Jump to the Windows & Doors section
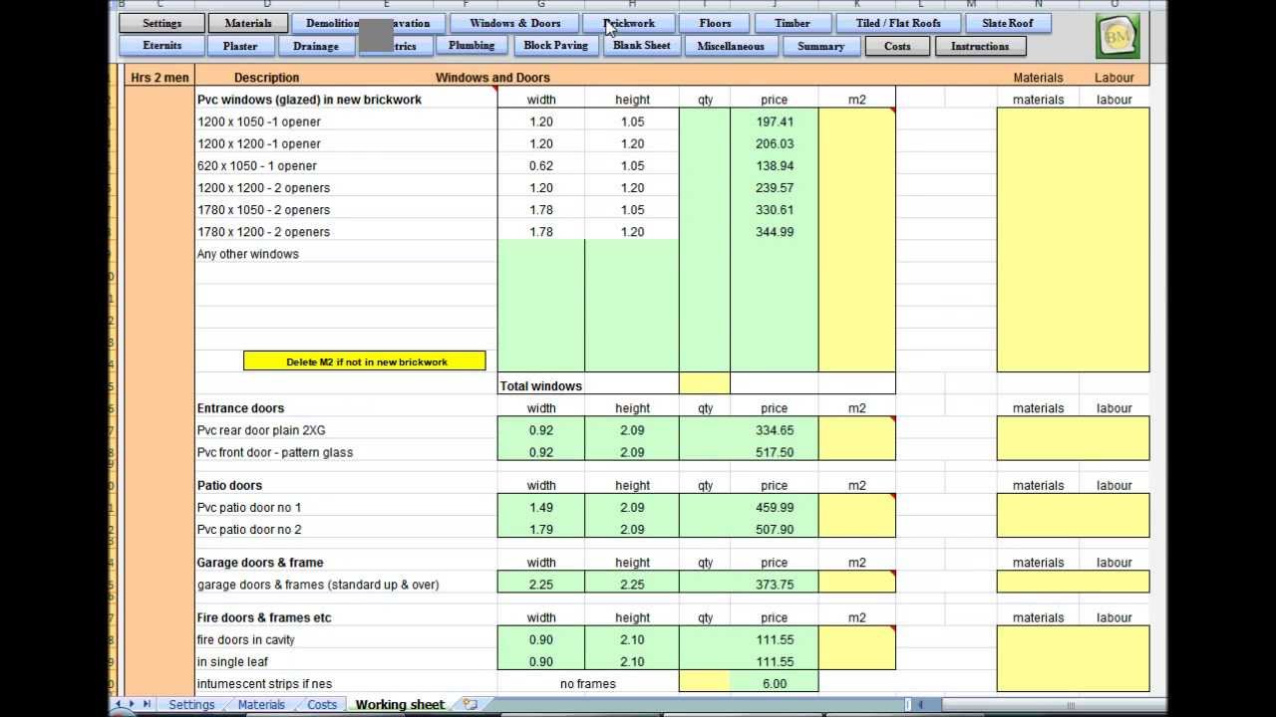The image size is (1276, 717). (x=515, y=23)
